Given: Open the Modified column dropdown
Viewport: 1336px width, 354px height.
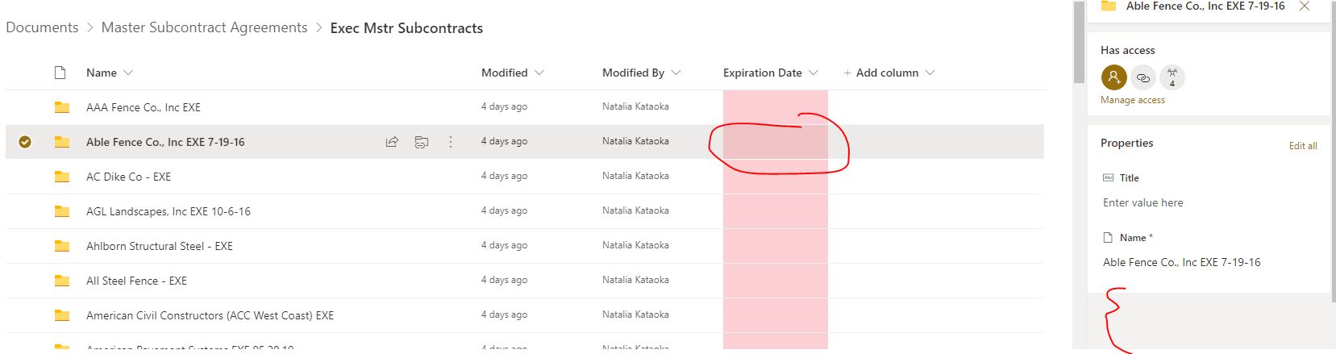Looking at the screenshot, I should pos(539,73).
